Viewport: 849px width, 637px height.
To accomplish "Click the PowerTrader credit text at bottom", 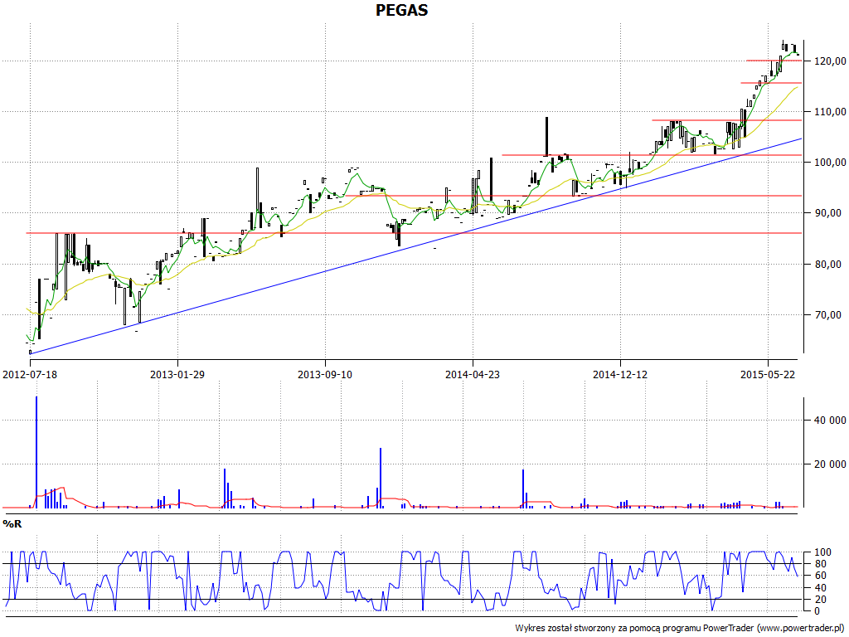I will coord(679,629).
